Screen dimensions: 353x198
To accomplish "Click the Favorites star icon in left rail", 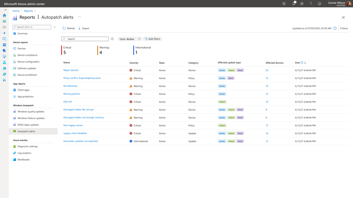I will coord(4,33).
